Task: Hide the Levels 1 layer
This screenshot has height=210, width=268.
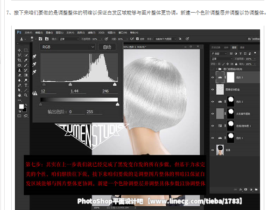Action: click(212, 138)
